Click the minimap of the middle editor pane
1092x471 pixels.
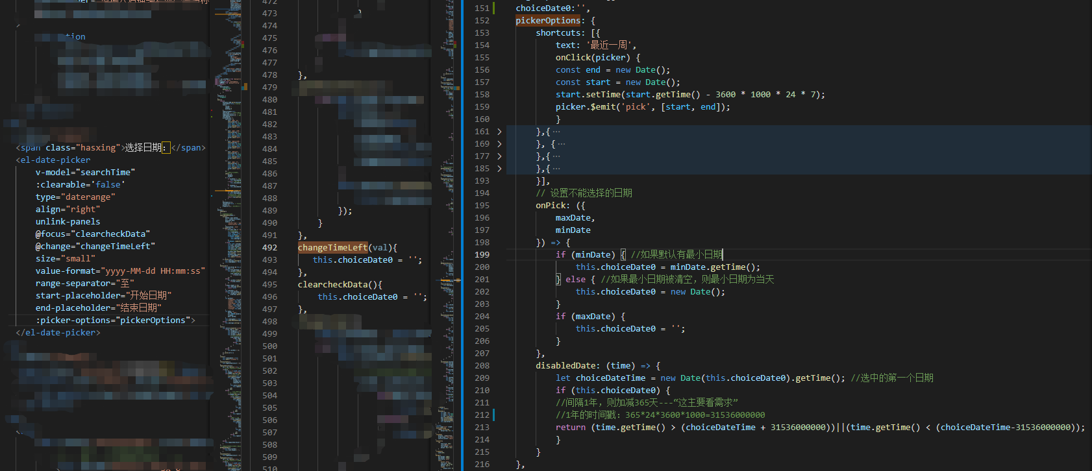448,235
